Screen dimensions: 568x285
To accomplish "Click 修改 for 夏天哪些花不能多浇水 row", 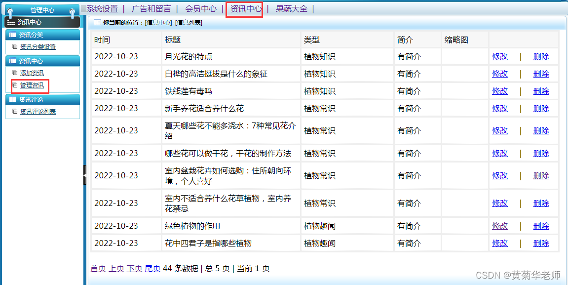I will (500, 130).
